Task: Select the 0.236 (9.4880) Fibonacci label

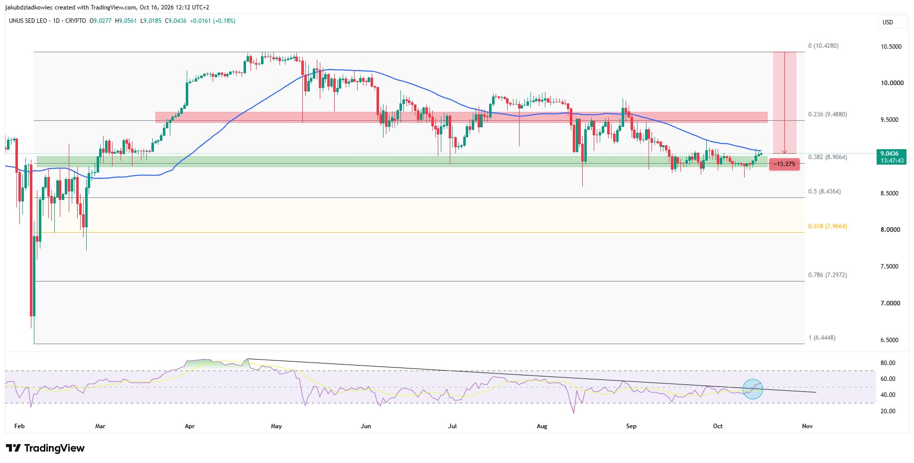Action: coord(827,114)
